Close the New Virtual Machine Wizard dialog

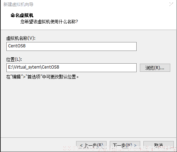click(171, 4)
